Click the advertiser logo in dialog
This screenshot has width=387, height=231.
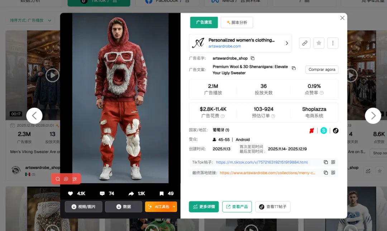(198, 43)
